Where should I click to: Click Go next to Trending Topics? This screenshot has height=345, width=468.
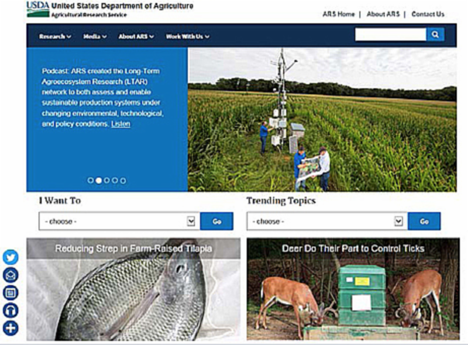click(424, 221)
